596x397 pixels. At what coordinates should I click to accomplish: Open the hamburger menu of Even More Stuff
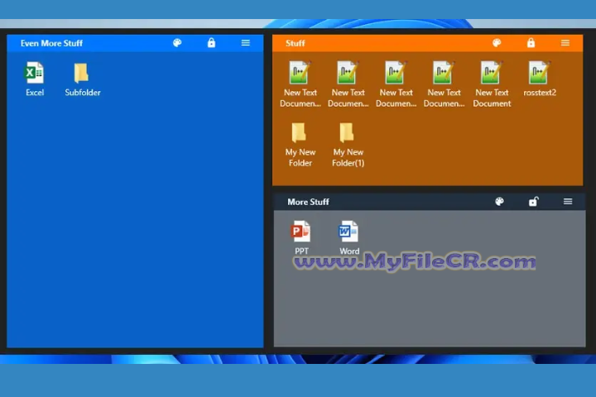[246, 43]
